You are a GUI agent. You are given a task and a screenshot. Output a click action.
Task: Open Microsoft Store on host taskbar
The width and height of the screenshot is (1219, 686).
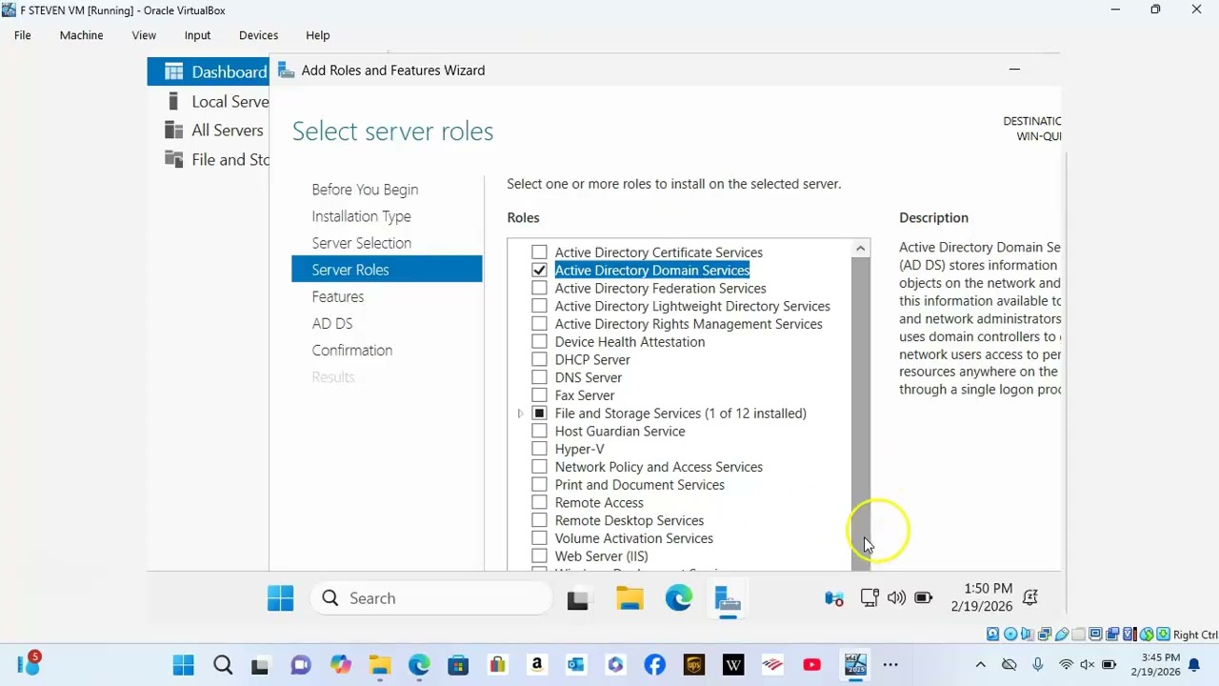tap(458, 665)
